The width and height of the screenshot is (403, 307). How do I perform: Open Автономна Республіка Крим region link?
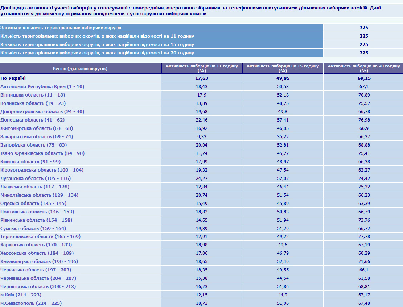click(42, 87)
